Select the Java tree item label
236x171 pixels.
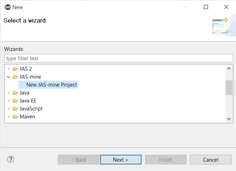pyautogui.click(x=25, y=93)
